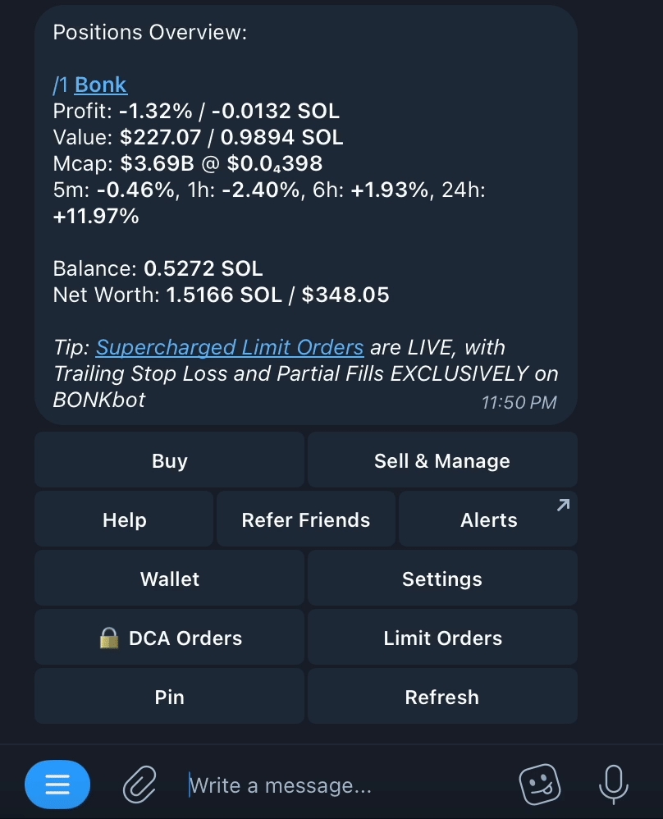Click the 11:50 PM message timestamp
The width and height of the screenshot is (663, 819).
point(519,402)
